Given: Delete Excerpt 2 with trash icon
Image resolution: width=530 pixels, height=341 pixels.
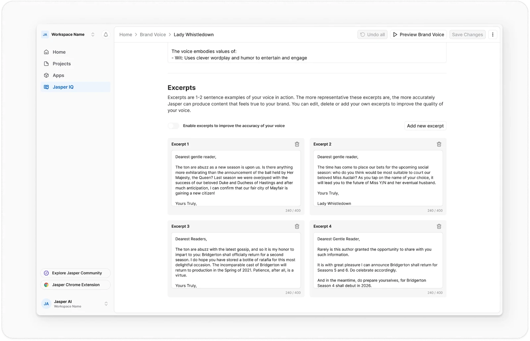Looking at the screenshot, I should [x=439, y=144].
